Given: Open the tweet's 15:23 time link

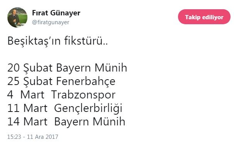Looking at the screenshot, I should (x=14, y=137).
